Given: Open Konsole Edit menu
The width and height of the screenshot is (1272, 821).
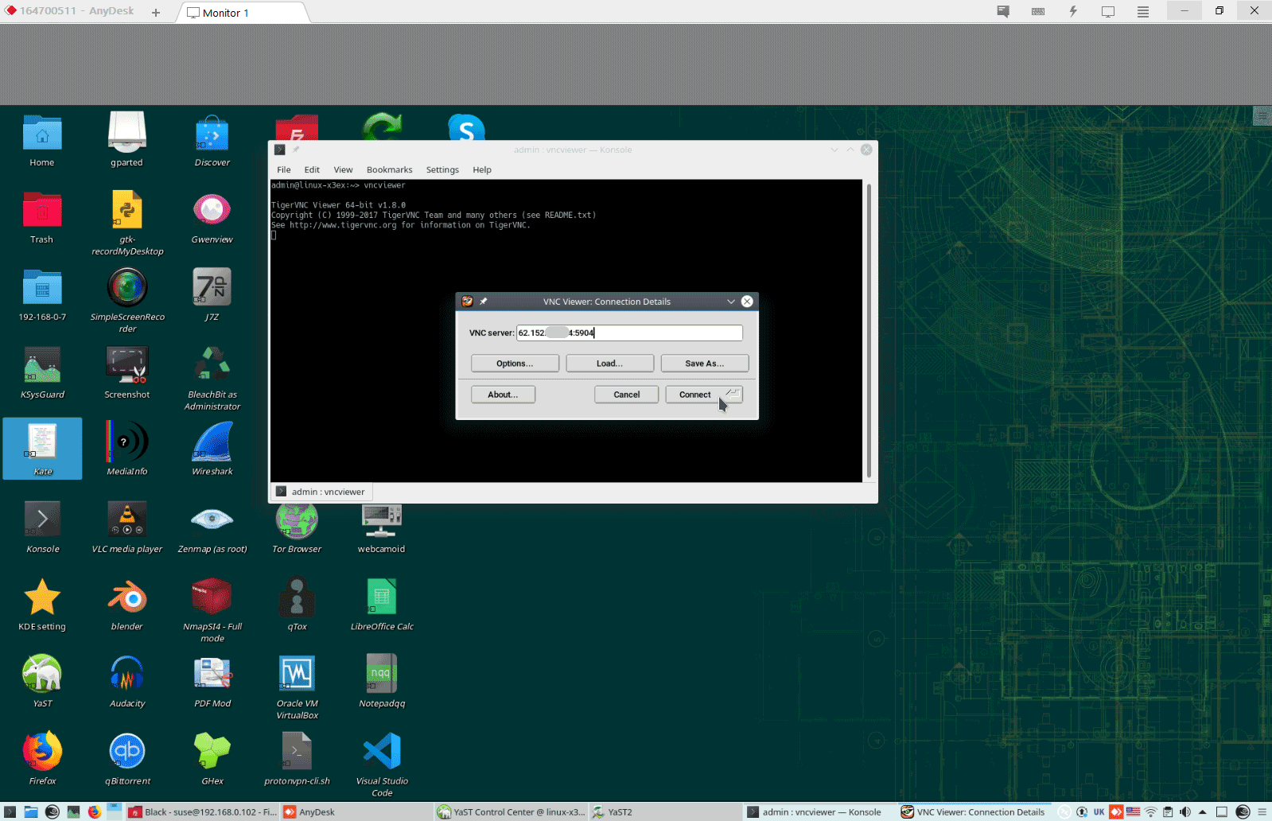Looking at the screenshot, I should [312, 169].
